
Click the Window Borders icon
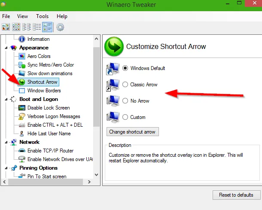pos(22,91)
